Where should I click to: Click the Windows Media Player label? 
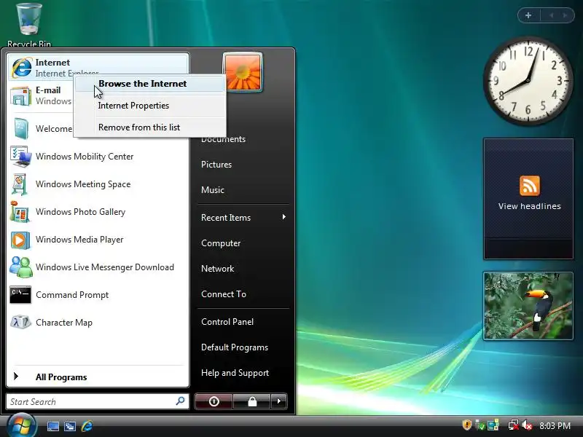tap(79, 240)
